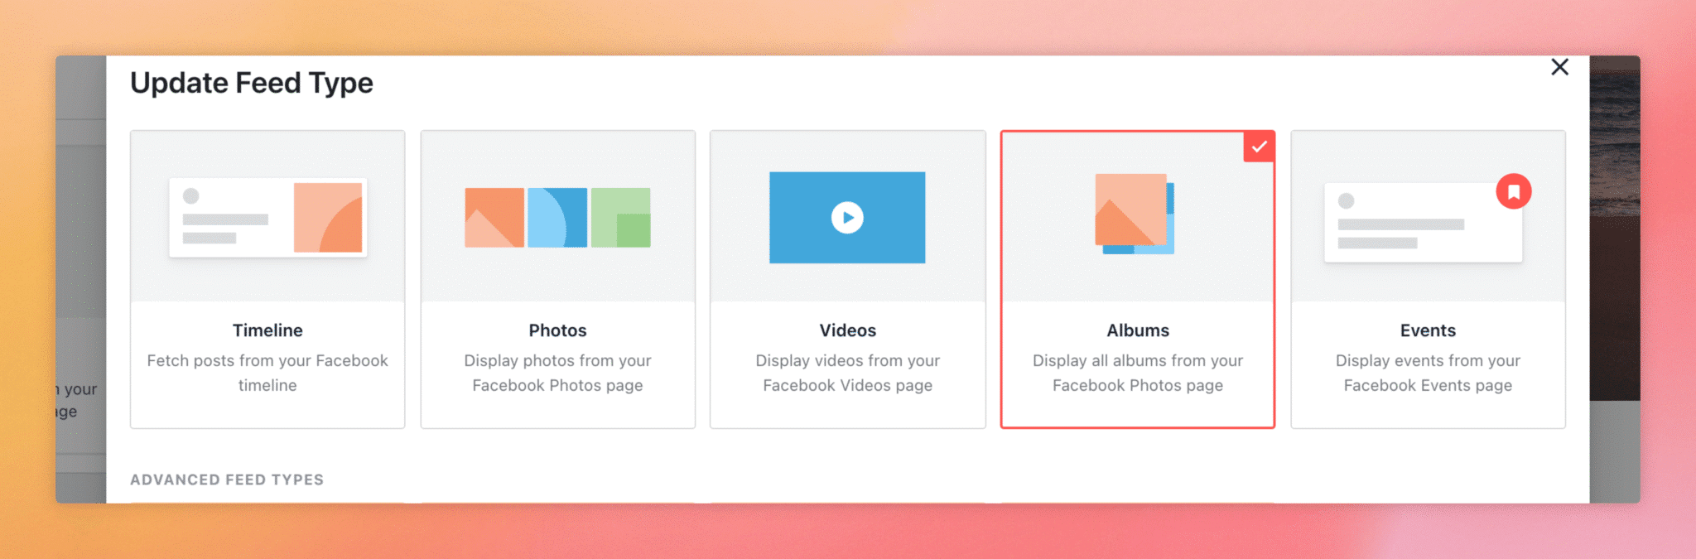Click 'Display events from your Facebook Events page'

(1428, 373)
